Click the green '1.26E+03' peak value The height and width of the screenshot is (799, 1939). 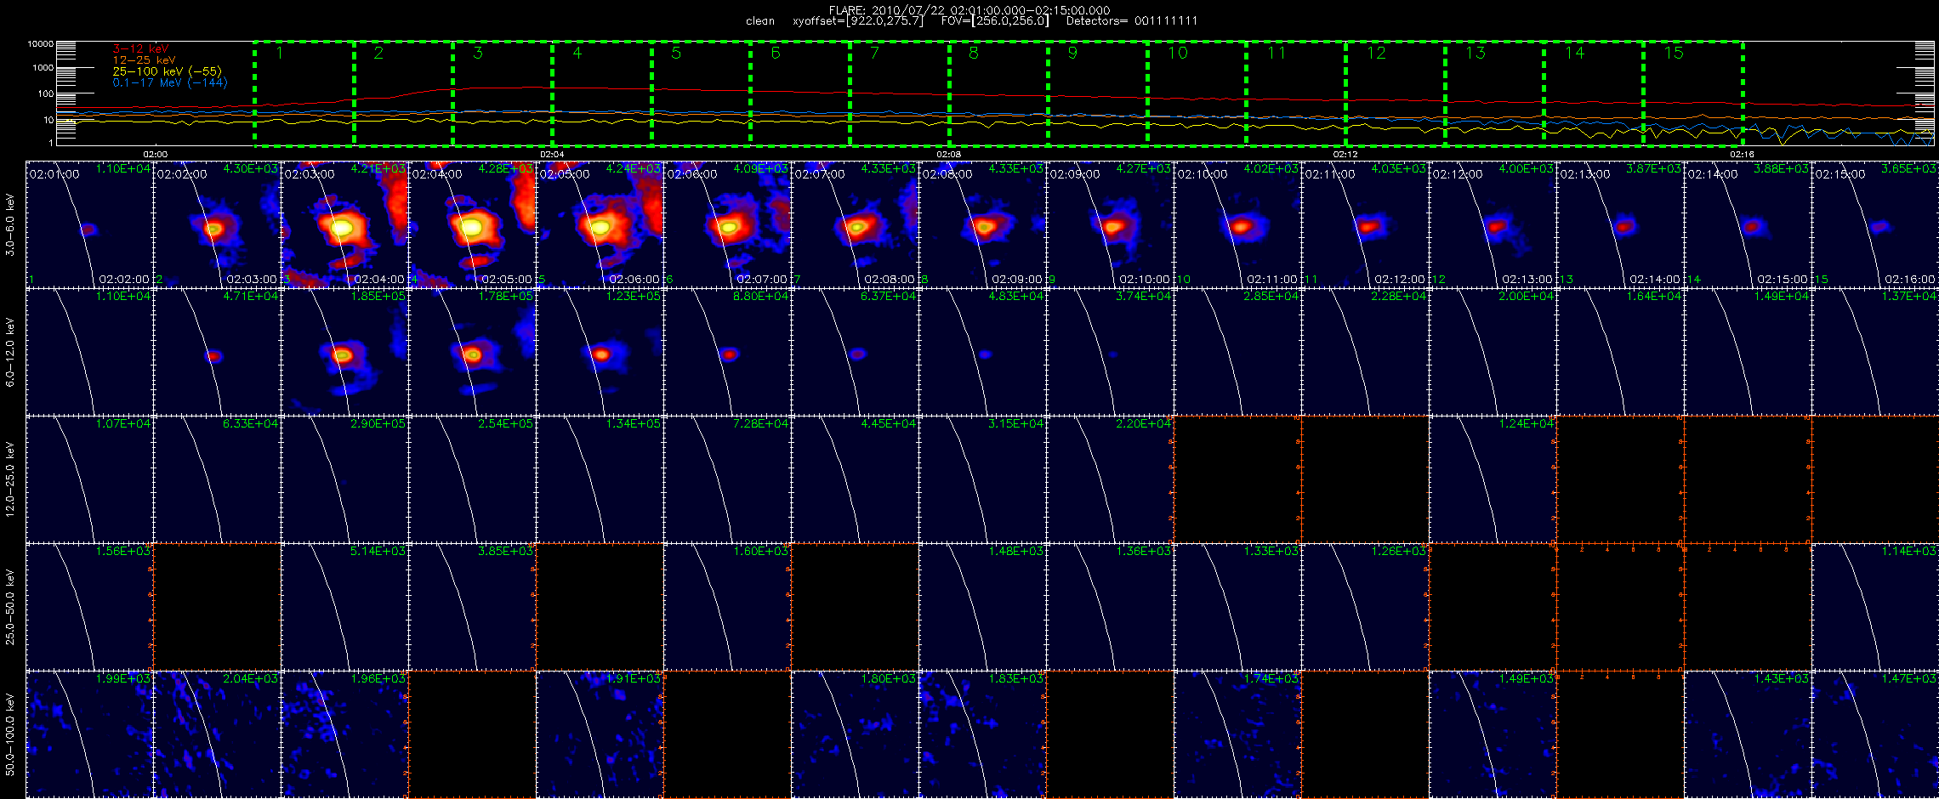tap(1399, 551)
